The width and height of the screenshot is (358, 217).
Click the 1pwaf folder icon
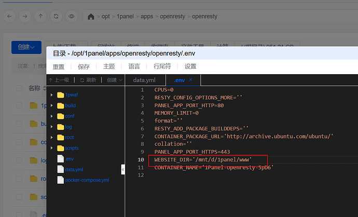pyautogui.click(x=61, y=95)
